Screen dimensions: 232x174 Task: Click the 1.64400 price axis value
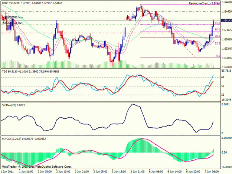[x=227, y=12]
